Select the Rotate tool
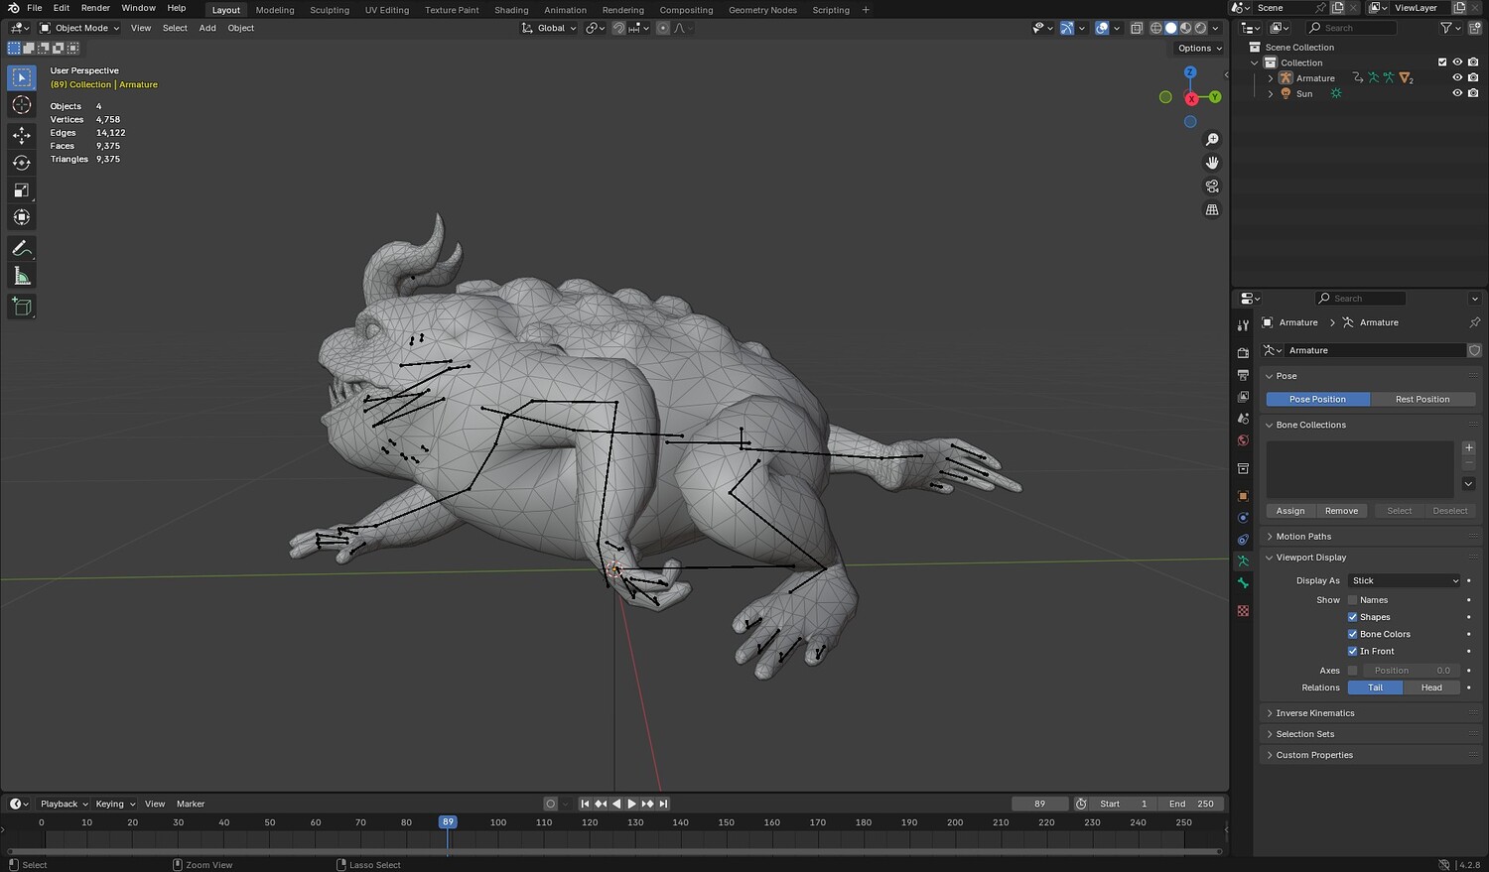The image size is (1489, 872). pyautogui.click(x=22, y=163)
